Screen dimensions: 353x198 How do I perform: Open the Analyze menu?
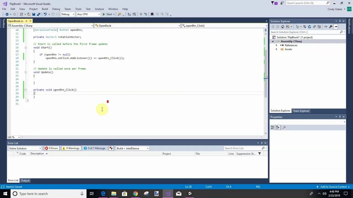[x=99, y=9]
